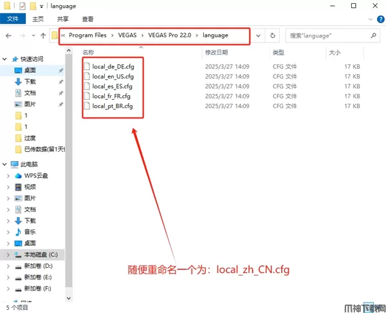Select the 视频 library icon
The width and height of the screenshot is (386, 313).
click(18, 187)
